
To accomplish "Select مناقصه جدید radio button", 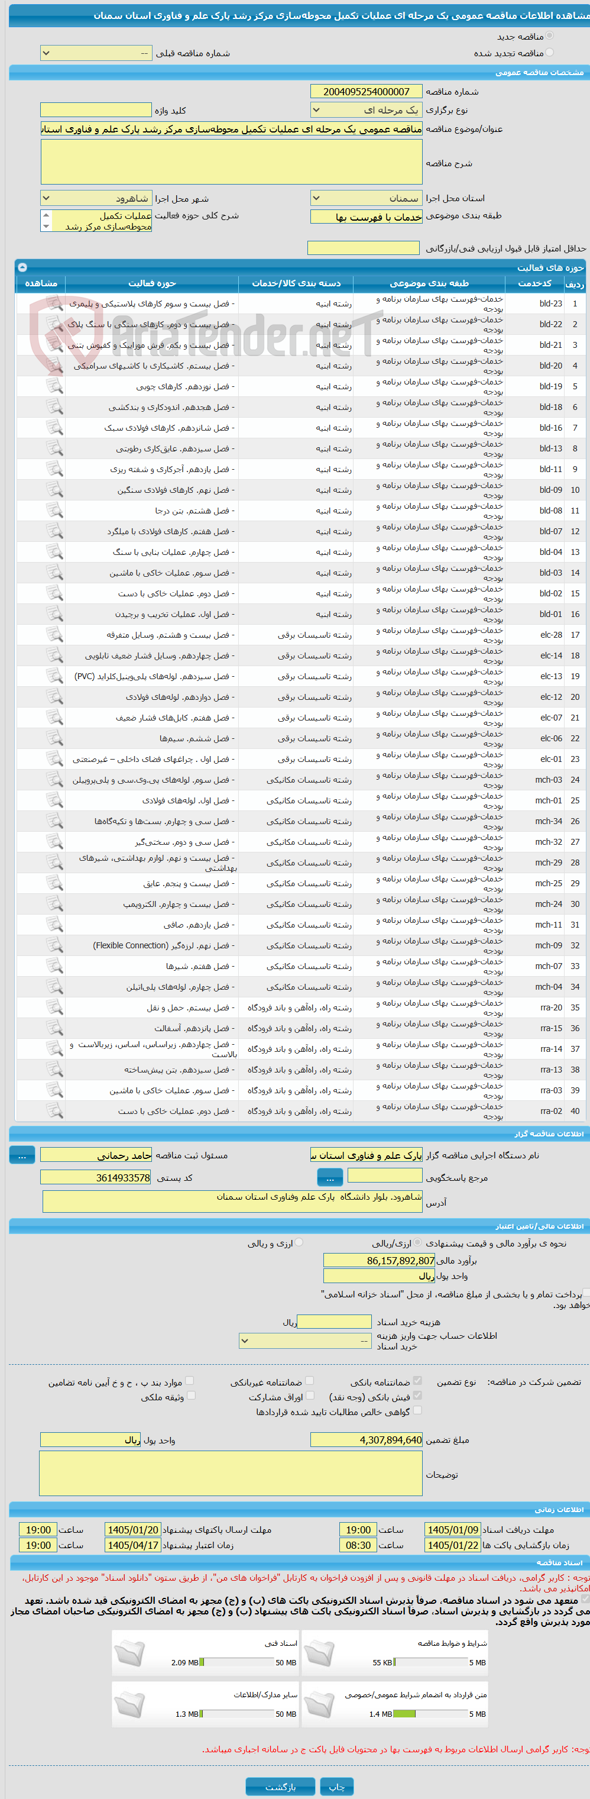I will [549, 35].
